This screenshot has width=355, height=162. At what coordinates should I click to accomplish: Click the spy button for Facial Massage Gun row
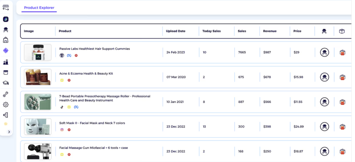point(324,151)
